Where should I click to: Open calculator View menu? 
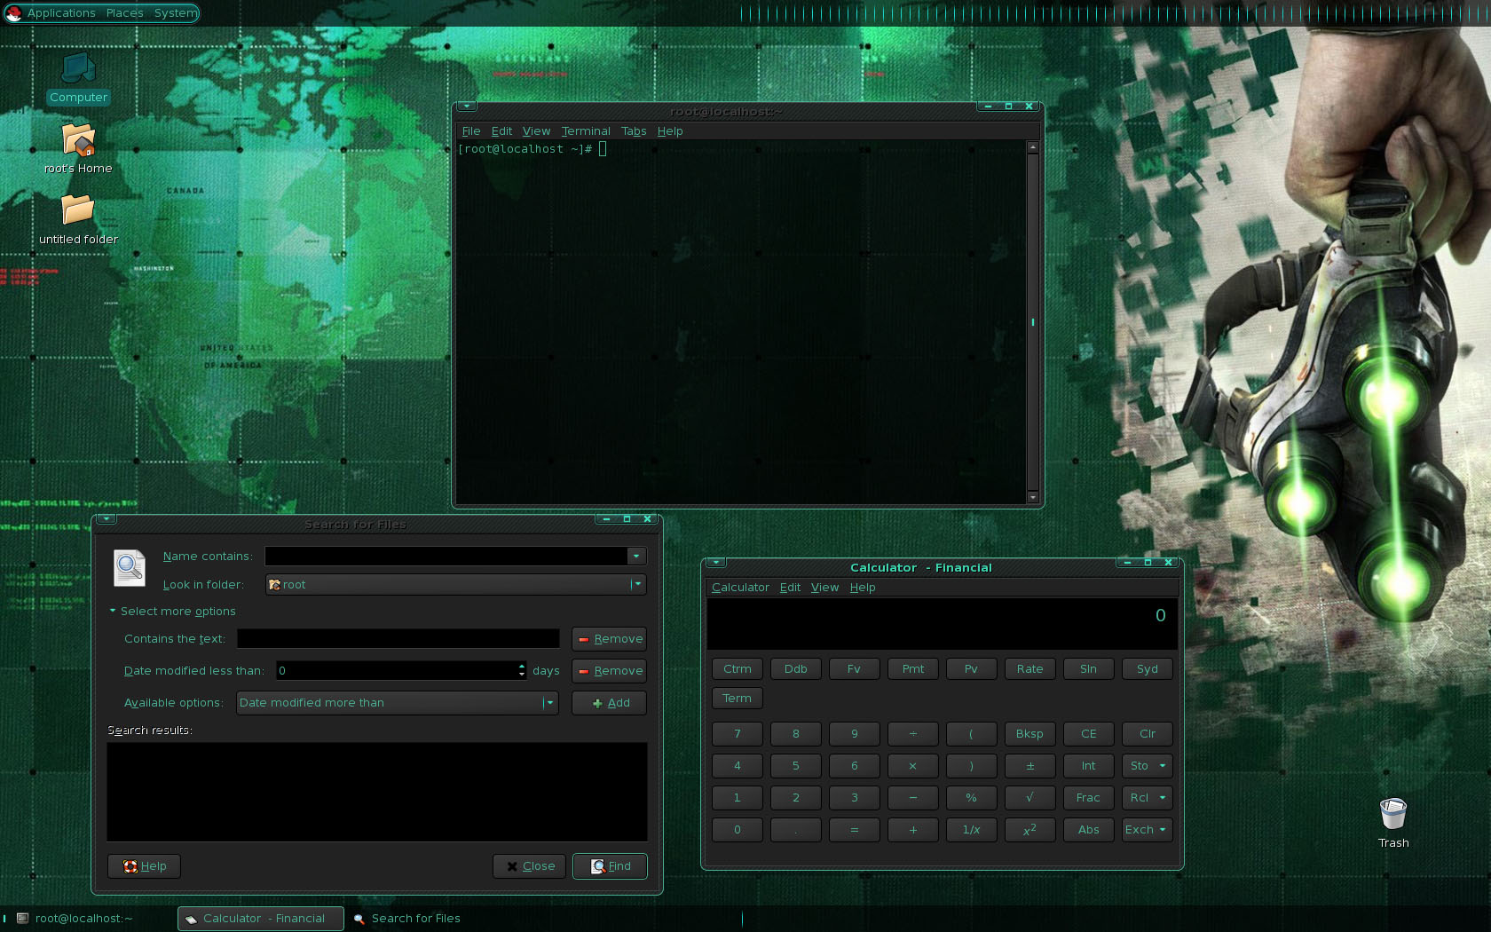tap(824, 588)
